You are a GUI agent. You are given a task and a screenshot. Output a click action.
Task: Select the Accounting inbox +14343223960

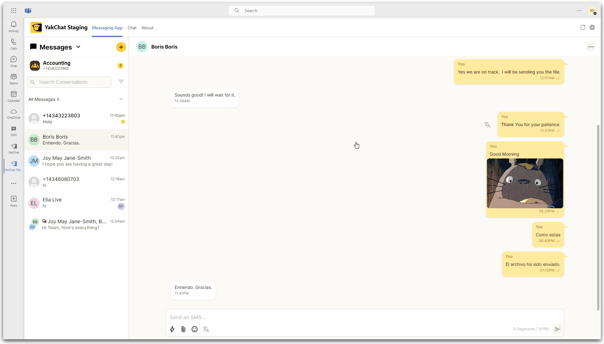click(77, 65)
